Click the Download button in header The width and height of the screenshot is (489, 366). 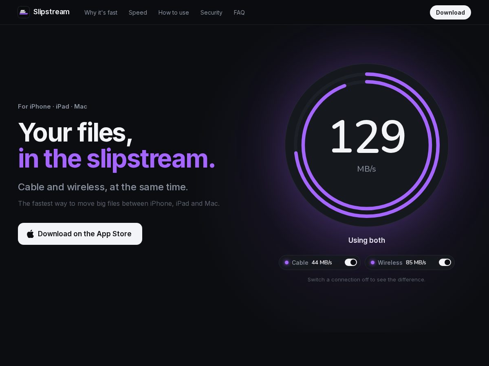point(450,13)
